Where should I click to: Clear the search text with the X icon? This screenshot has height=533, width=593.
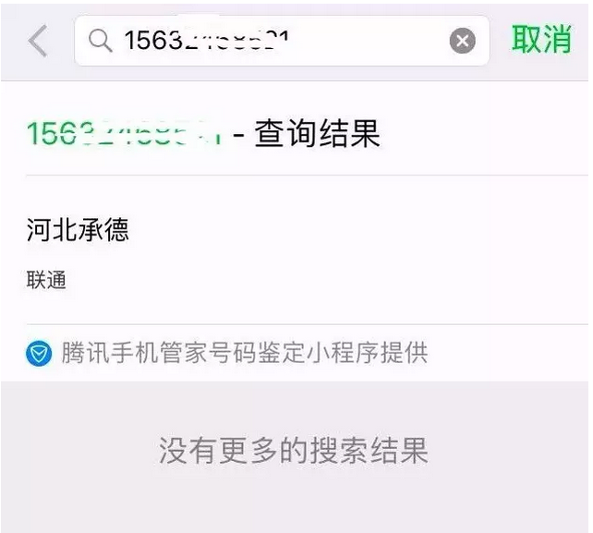[462, 41]
